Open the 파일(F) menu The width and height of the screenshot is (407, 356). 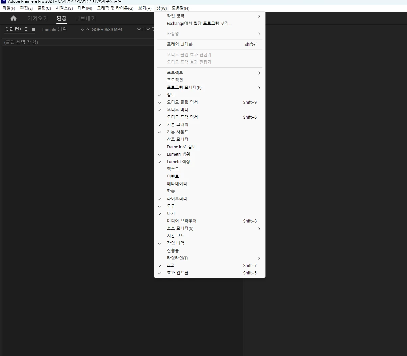click(9, 8)
